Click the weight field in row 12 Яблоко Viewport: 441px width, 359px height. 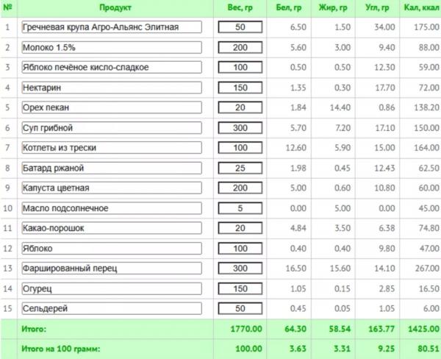pyautogui.click(x=240, y=249)
